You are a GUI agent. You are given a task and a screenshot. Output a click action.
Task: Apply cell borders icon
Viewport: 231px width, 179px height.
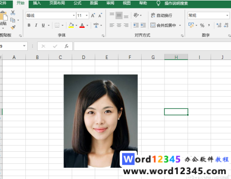coord(57,25)
